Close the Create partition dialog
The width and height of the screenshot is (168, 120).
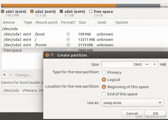click(47, 55)
